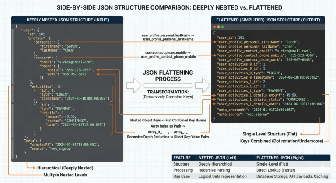The image size is (336, 183).
Task: Select "lastName": "Chen" in the nested panel
Action: pyautogui.click(x=57, y=50)
